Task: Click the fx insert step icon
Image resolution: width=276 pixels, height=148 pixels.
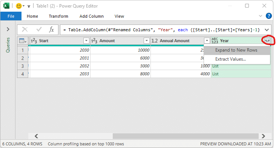Action: (x=51, y=29)
